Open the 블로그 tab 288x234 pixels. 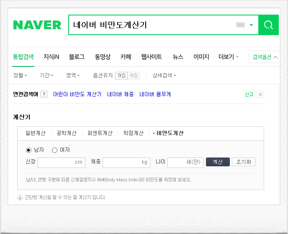[77, 57]
